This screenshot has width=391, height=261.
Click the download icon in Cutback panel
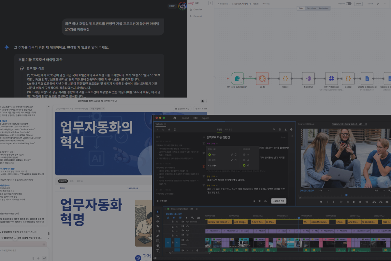tap(286, 130)
